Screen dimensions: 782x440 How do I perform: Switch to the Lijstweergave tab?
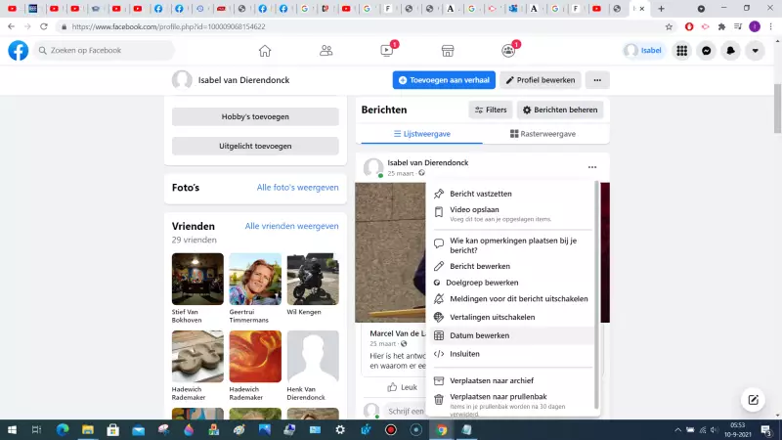tap(421, 134)
